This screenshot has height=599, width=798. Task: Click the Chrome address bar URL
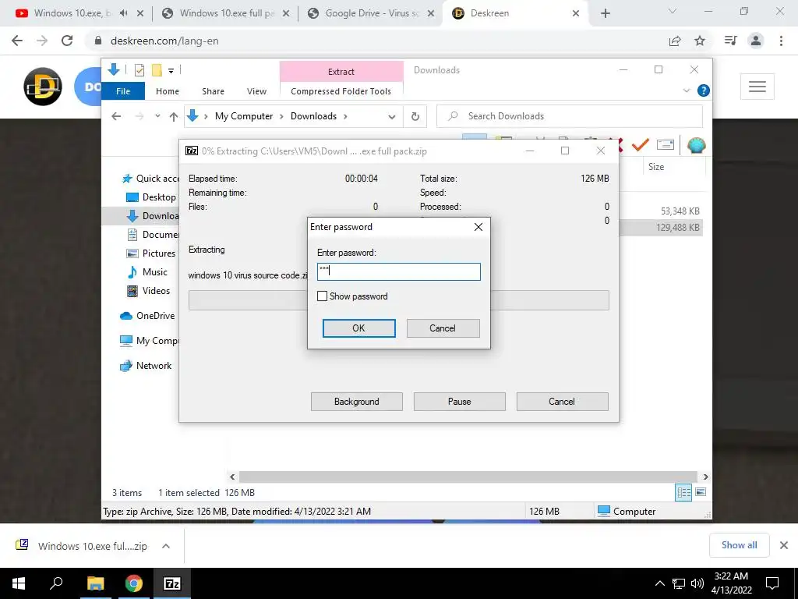click(164, 41)
